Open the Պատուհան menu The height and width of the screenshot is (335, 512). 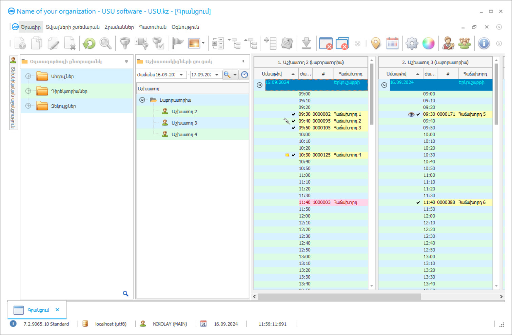pos(153,27)
